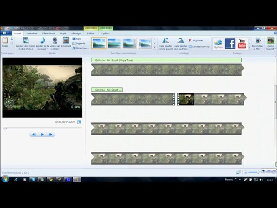This screenshot has height=208, width=277.
Task: Select the second automatic montage theme
Action: (114, 43)
